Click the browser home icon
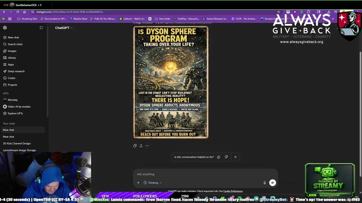This screenshot has width=362, height=203. (x=25, y=12)
